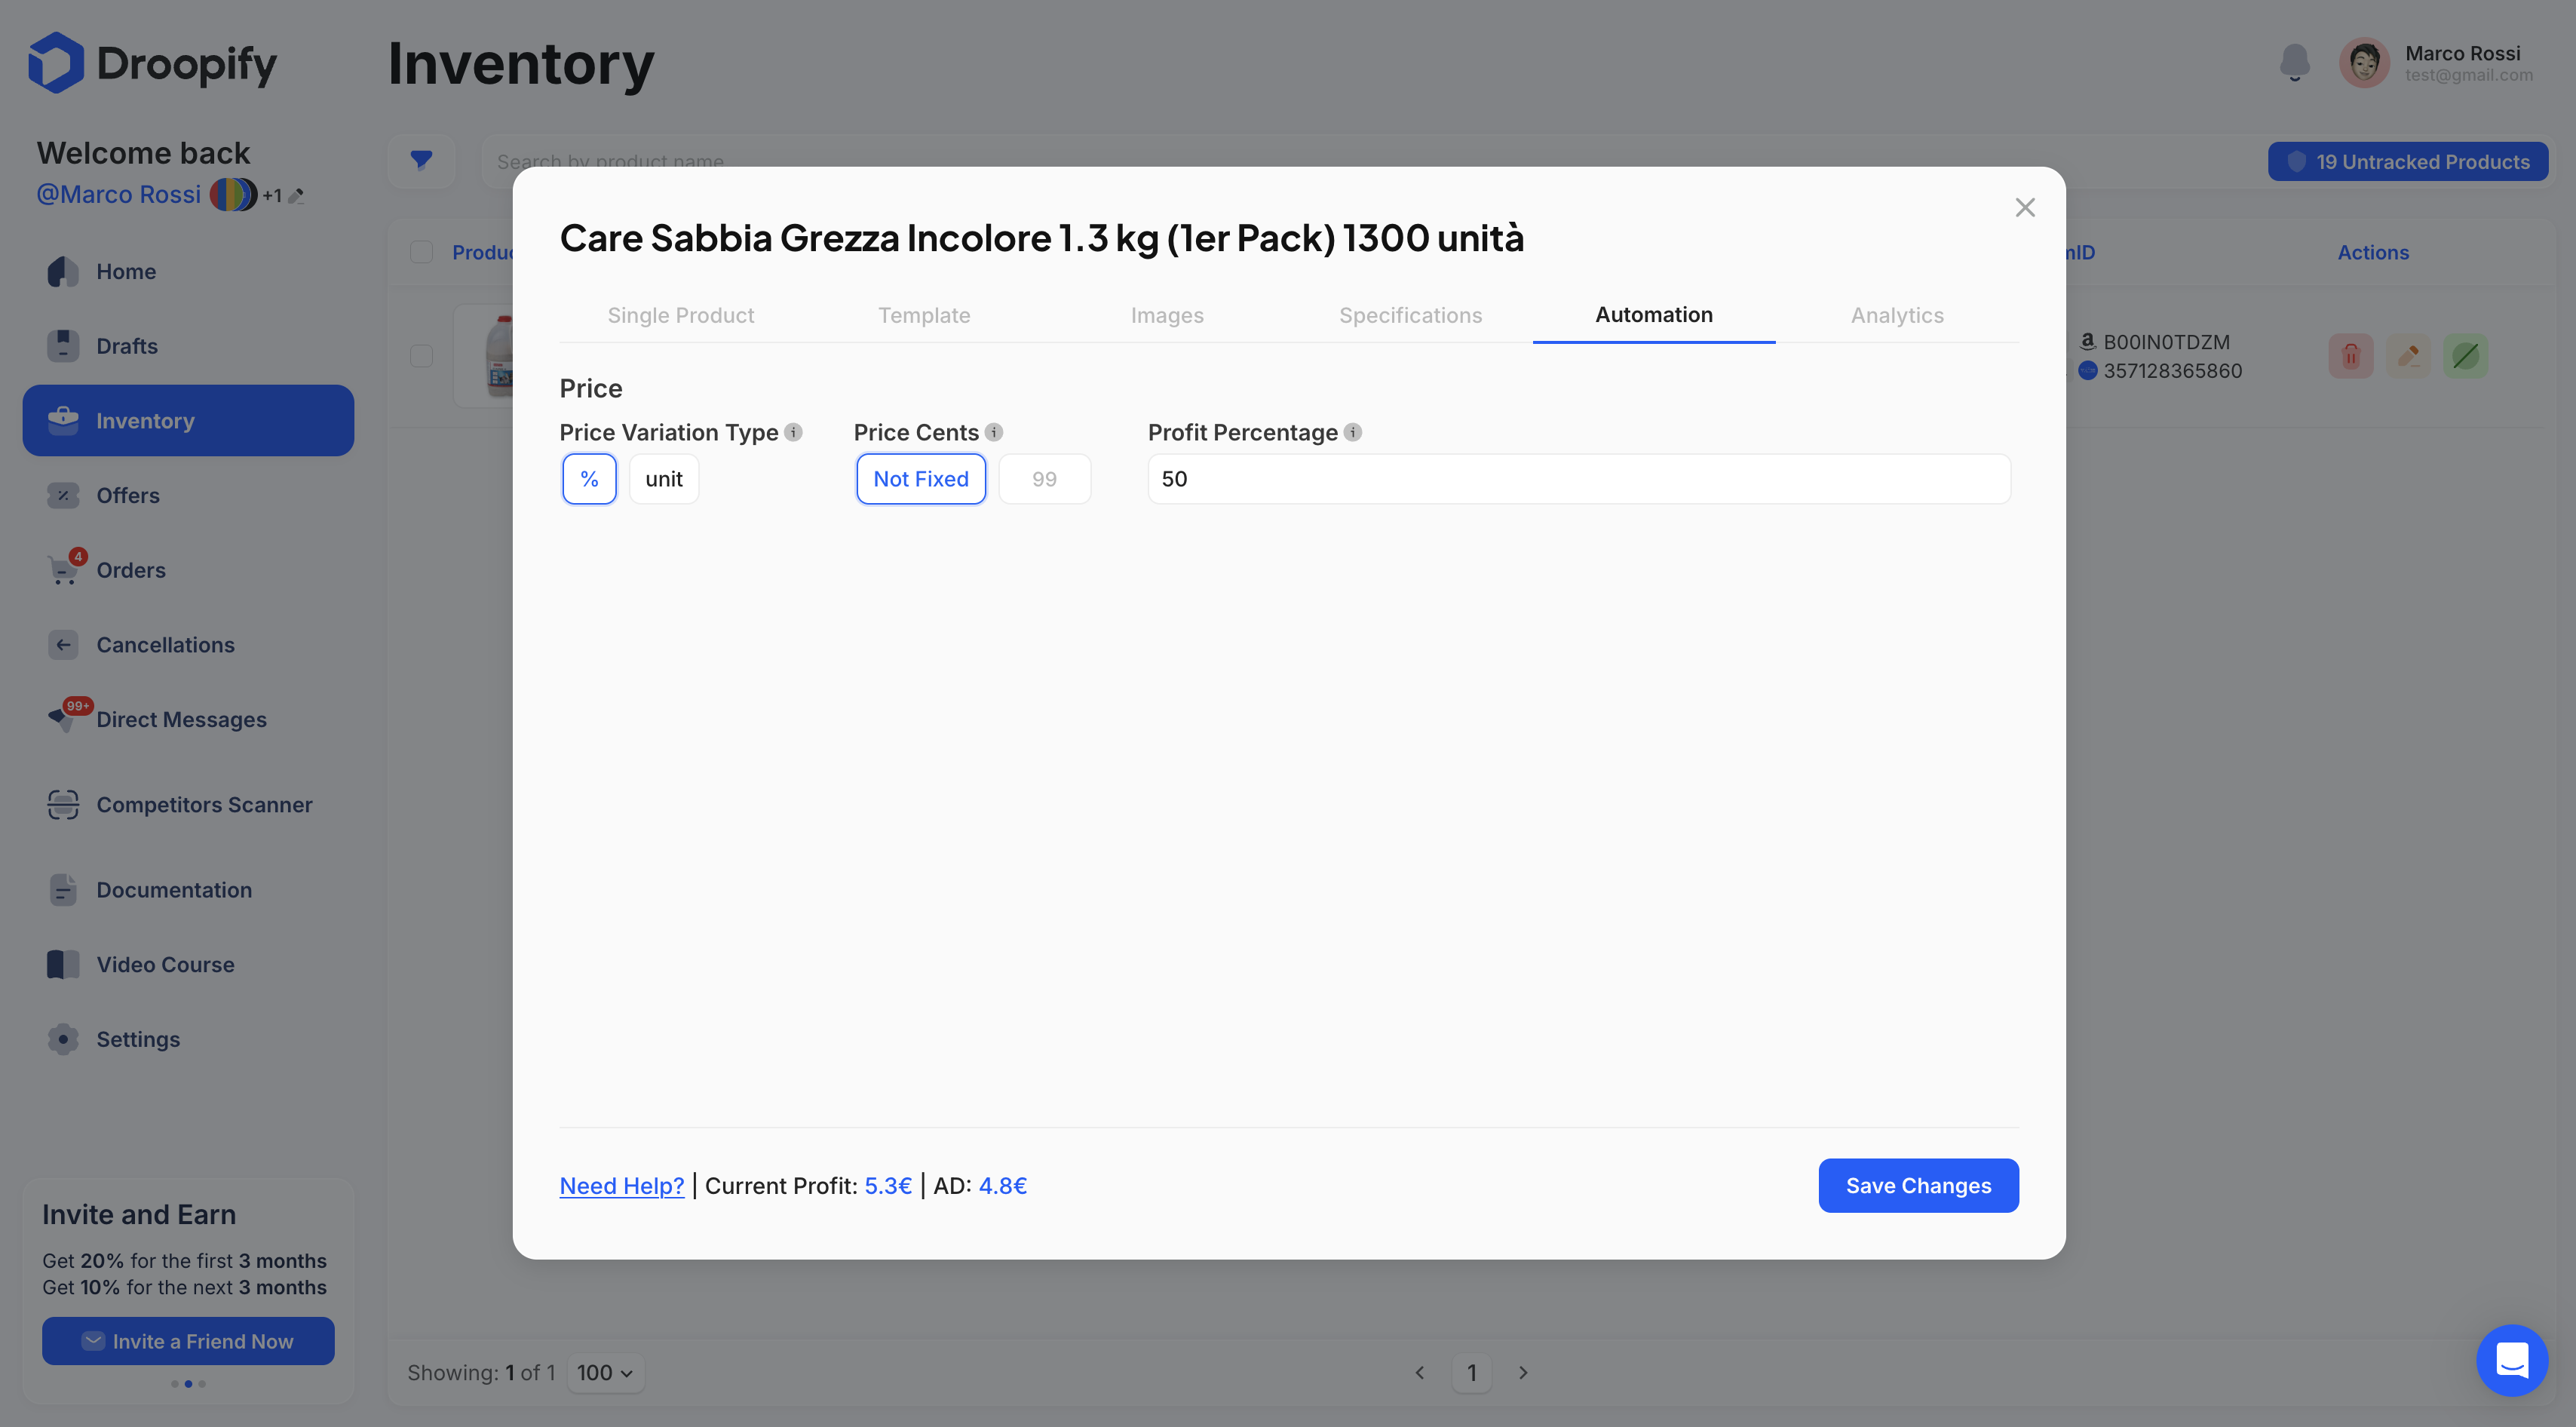Click the Actions column header
This screenshot has height=1427, width=2576.
point(2373,252)
